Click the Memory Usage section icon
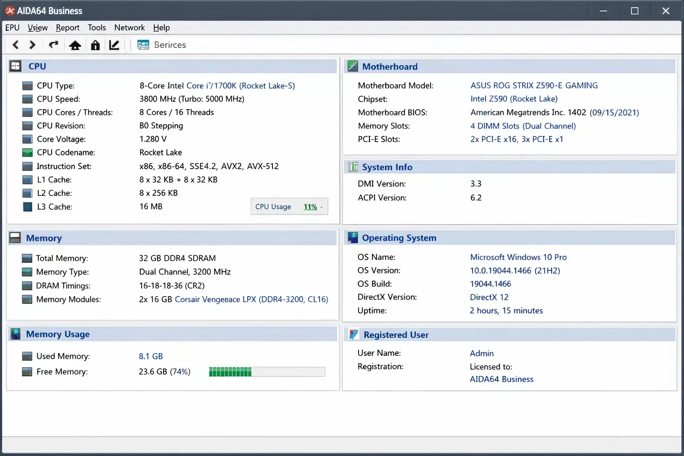The height and width of the screenshot is (456, 684). coord(16,334)
